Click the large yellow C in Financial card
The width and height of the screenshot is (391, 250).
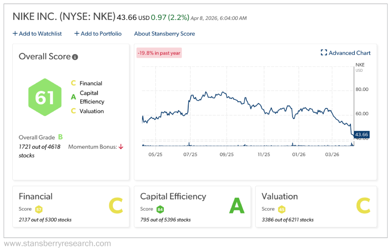(x=115, y=206)
